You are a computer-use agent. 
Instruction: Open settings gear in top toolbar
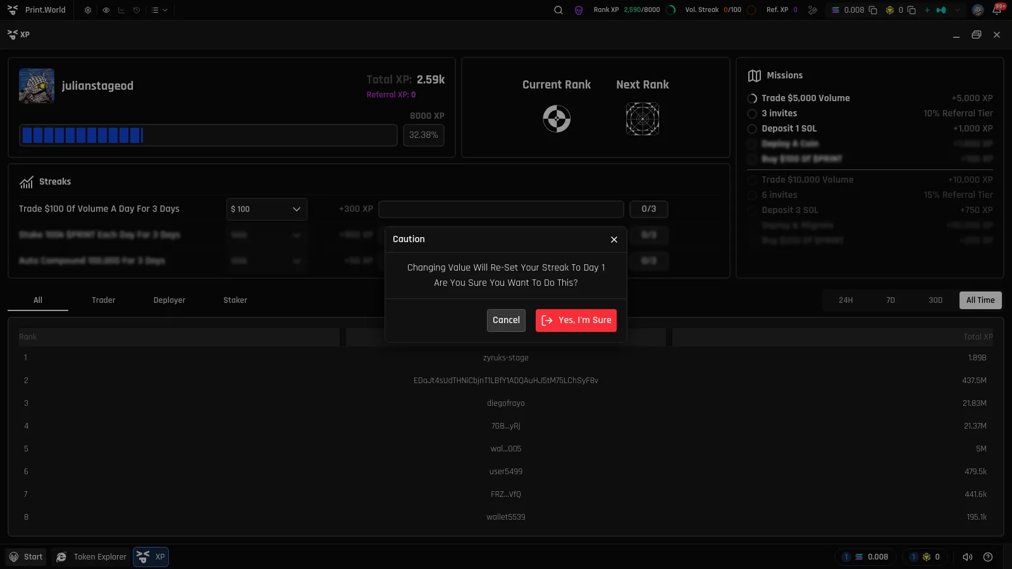[88, 10]
